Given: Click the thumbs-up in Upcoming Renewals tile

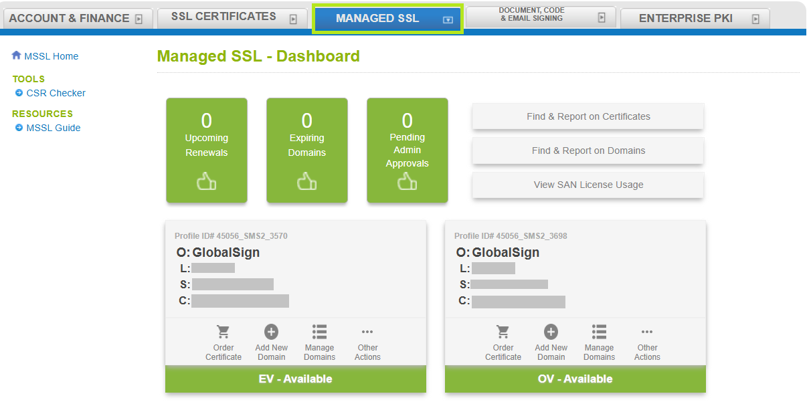Looking at the screenshot, I should [206, 181].
